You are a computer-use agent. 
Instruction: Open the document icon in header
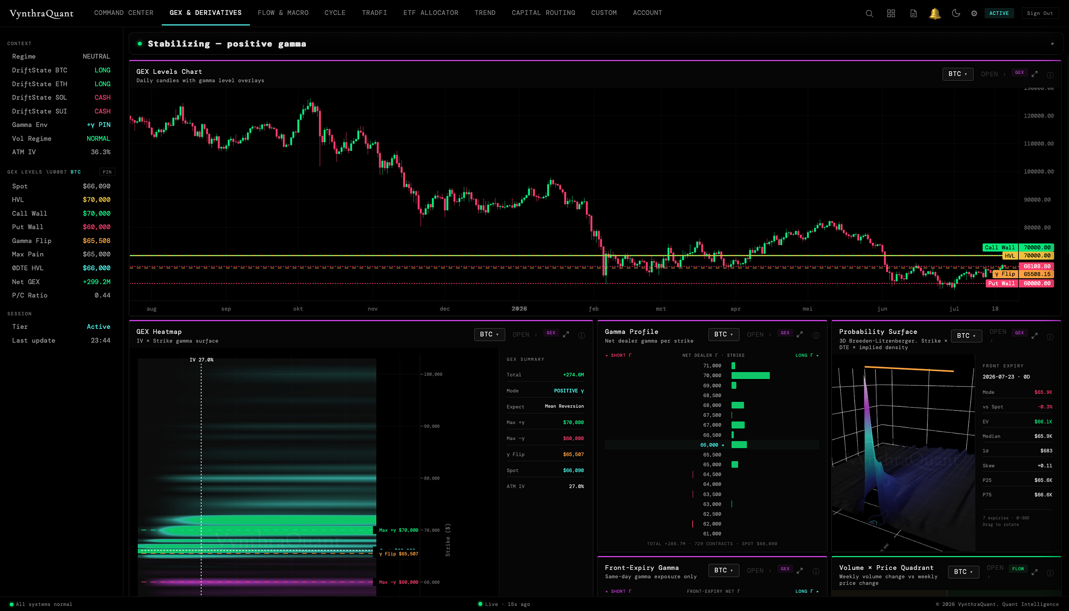[x=913, y=13]
